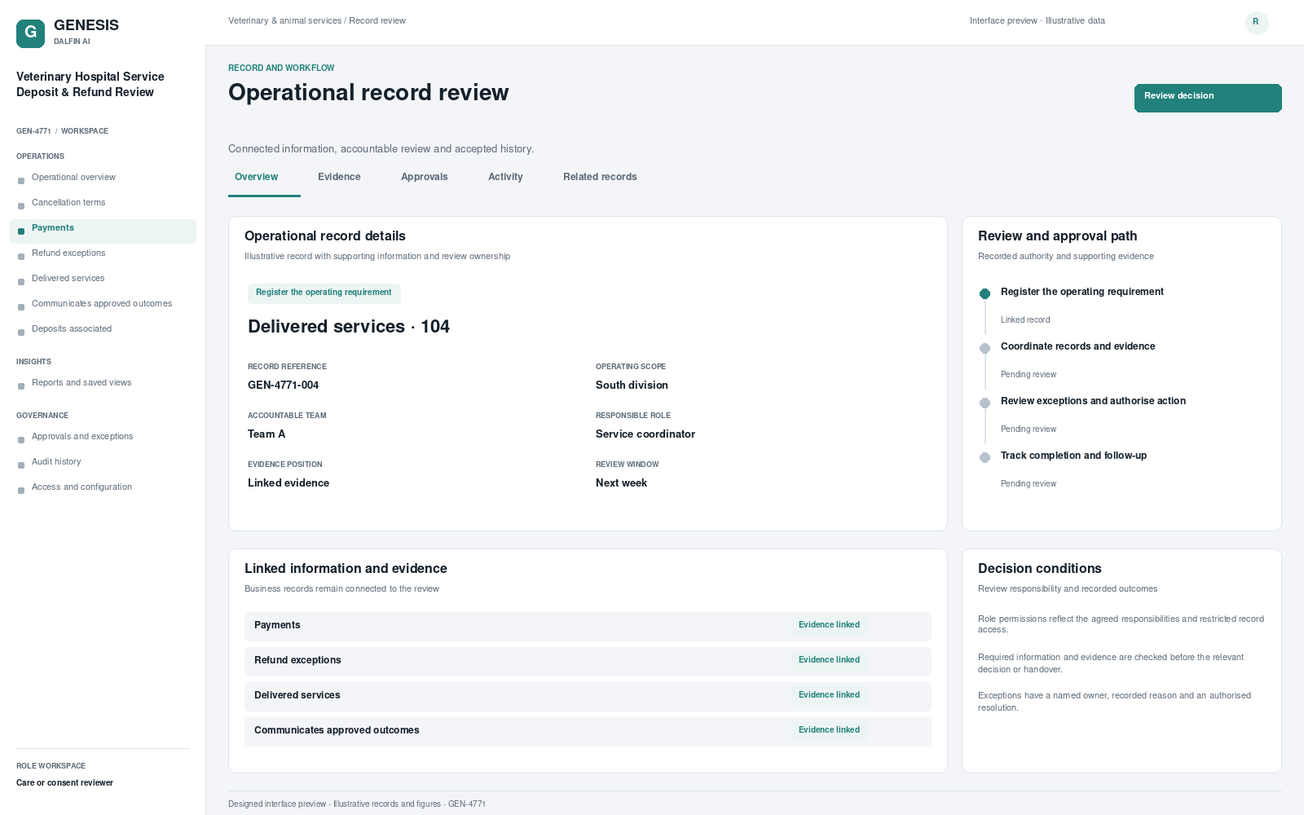Click the South division value

tap(632, 385)
